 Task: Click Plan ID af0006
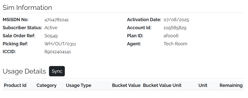tap(171, 36)
